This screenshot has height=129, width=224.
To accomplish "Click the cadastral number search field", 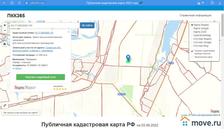I will pos(45,25).
